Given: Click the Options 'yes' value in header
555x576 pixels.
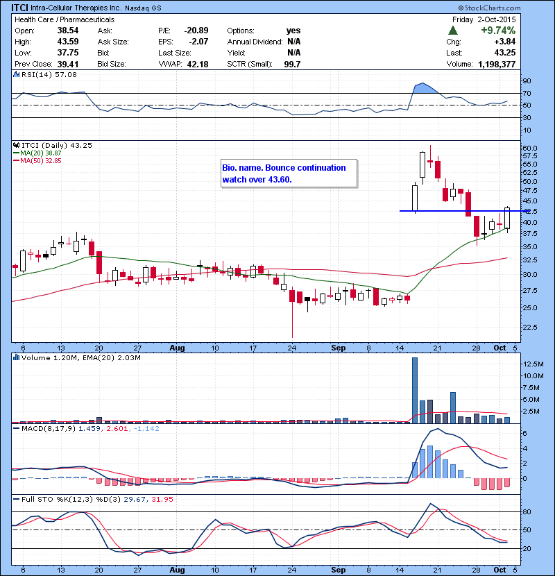Looking at the screenshot, I should [x=293, y=31].
